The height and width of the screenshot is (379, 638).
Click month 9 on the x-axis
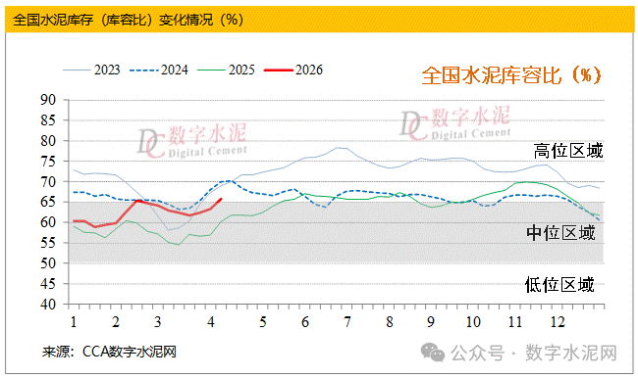click(x=431, y=322)
